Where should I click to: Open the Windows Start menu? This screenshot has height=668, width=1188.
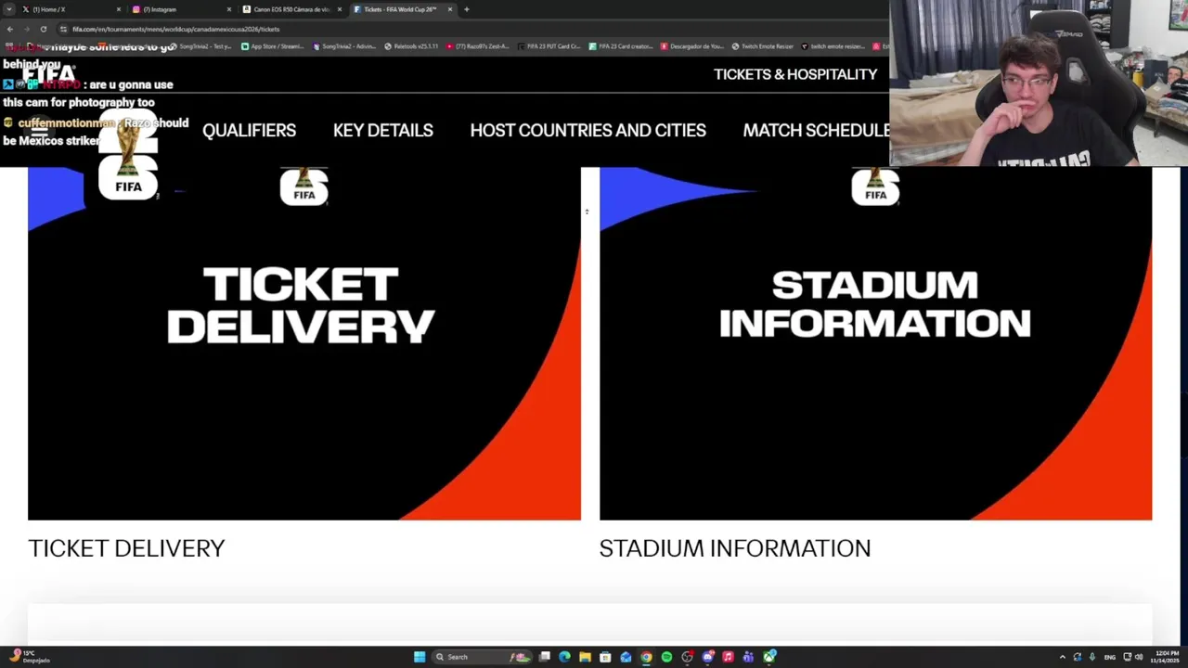click(x=420, y=657)
